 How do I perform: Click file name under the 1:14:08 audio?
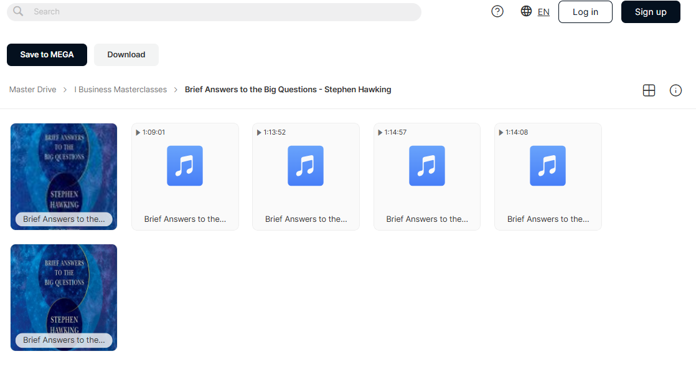click(548, 219)
